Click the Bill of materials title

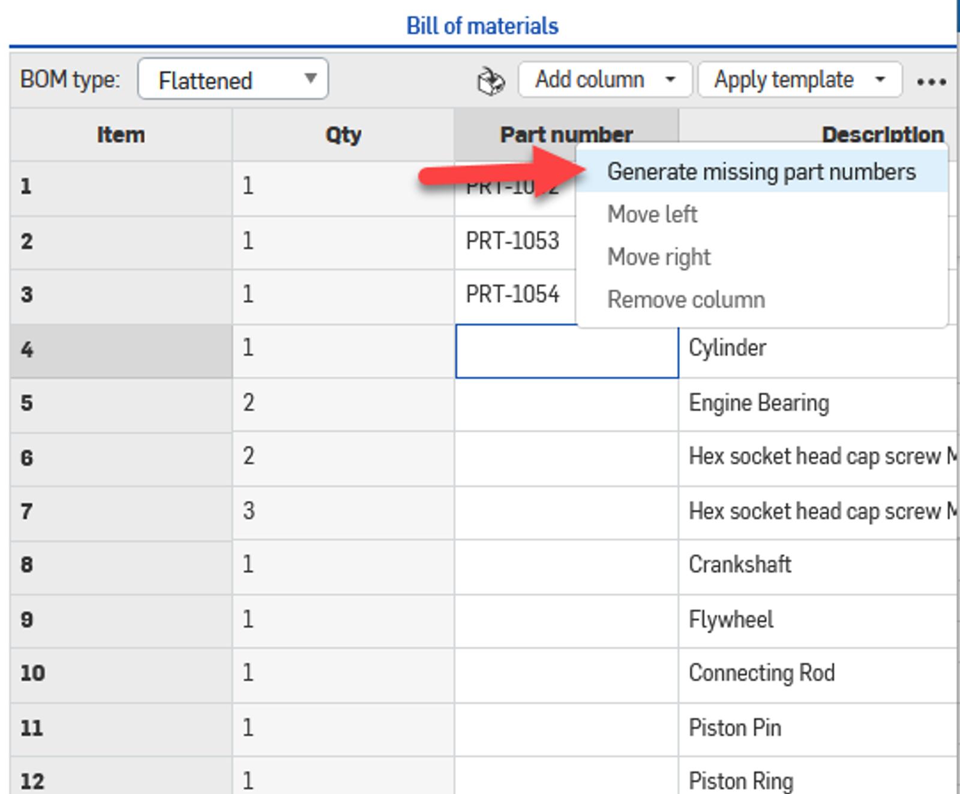tap(482, 26)
